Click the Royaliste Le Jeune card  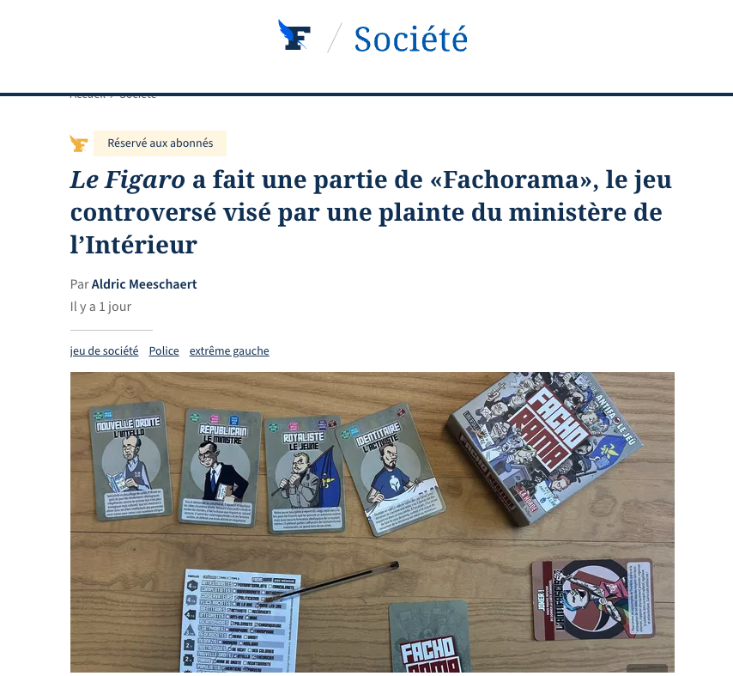[305, 475]
